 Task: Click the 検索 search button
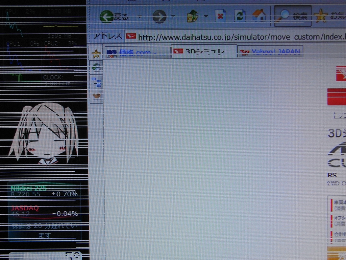click(293, 16)
